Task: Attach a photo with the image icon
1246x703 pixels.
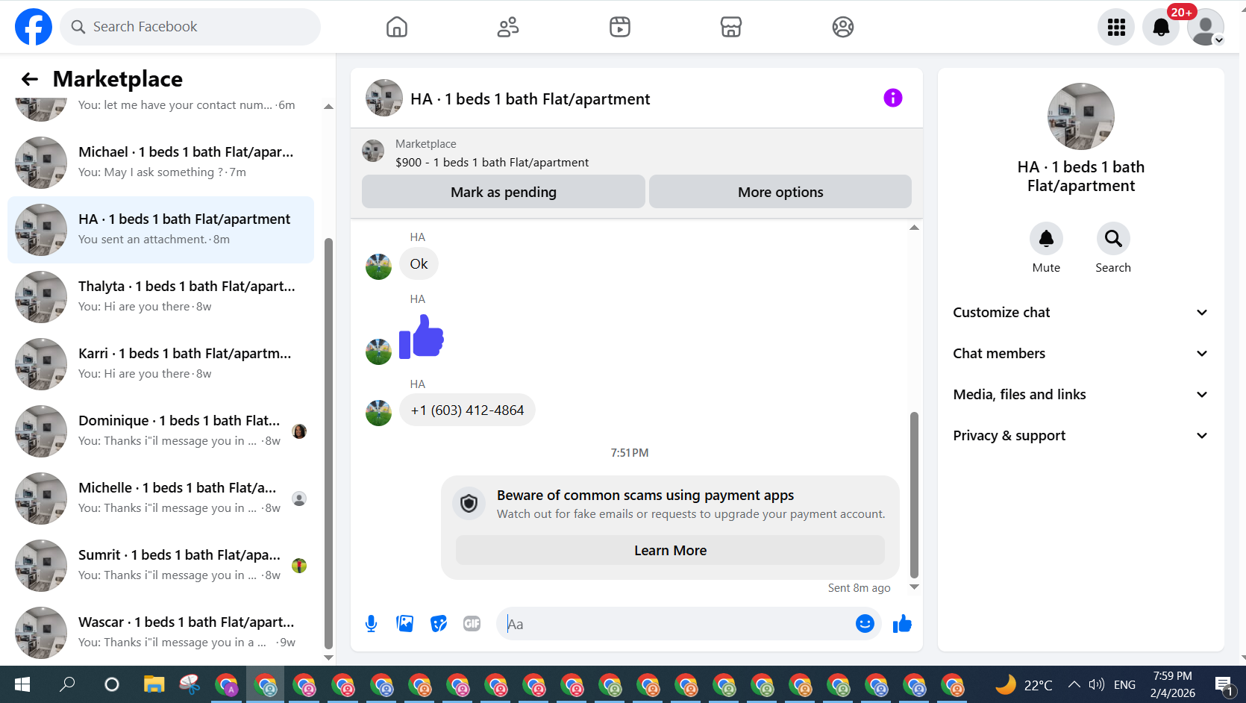Action: [405, 624]
